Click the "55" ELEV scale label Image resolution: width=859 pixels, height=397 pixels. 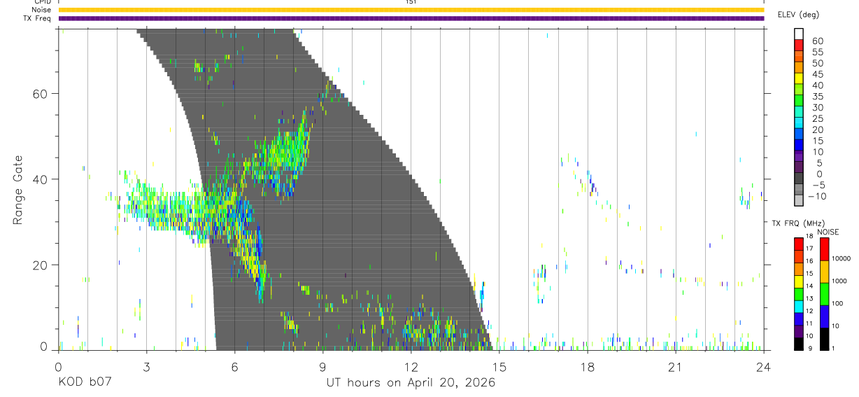[817, 53]
